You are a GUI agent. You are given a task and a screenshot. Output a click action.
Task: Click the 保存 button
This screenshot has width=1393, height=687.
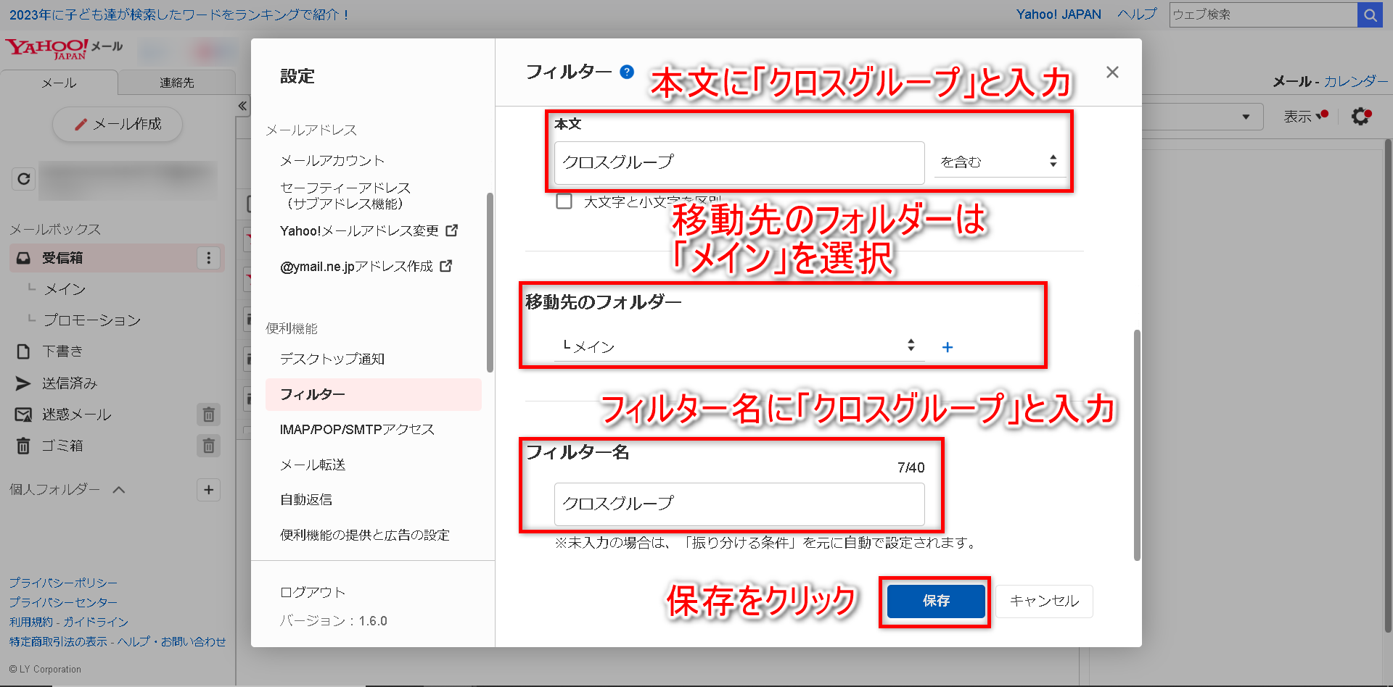click(x=935, y=601)
